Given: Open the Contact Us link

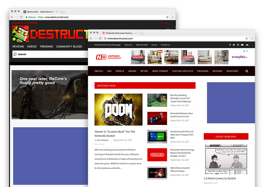Looking at the screenshot, I should coord(166,45).
